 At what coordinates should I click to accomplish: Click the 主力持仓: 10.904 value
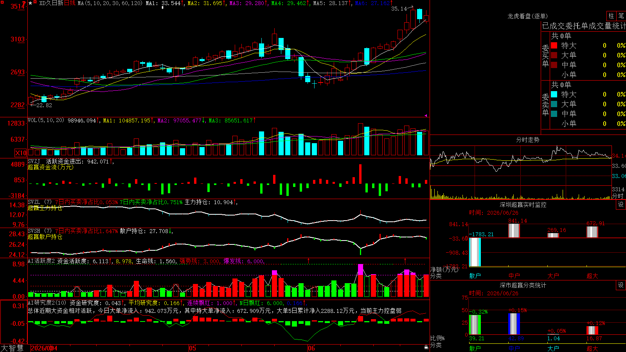click(x=209, y=202)
